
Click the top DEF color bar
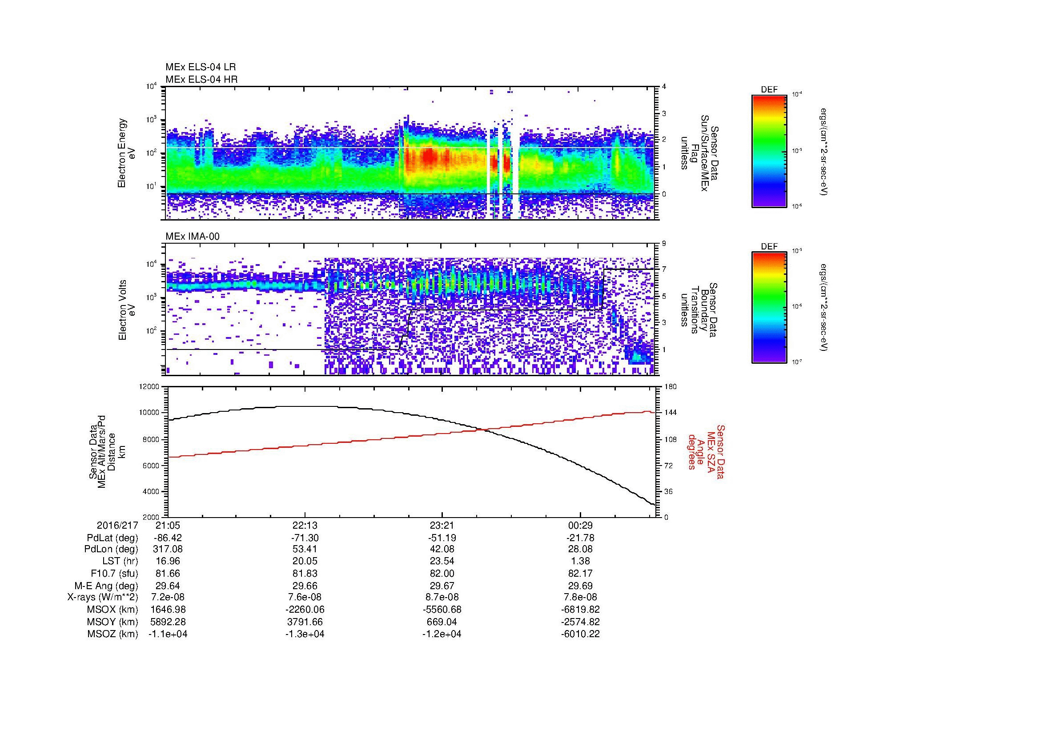pos(769,151)
